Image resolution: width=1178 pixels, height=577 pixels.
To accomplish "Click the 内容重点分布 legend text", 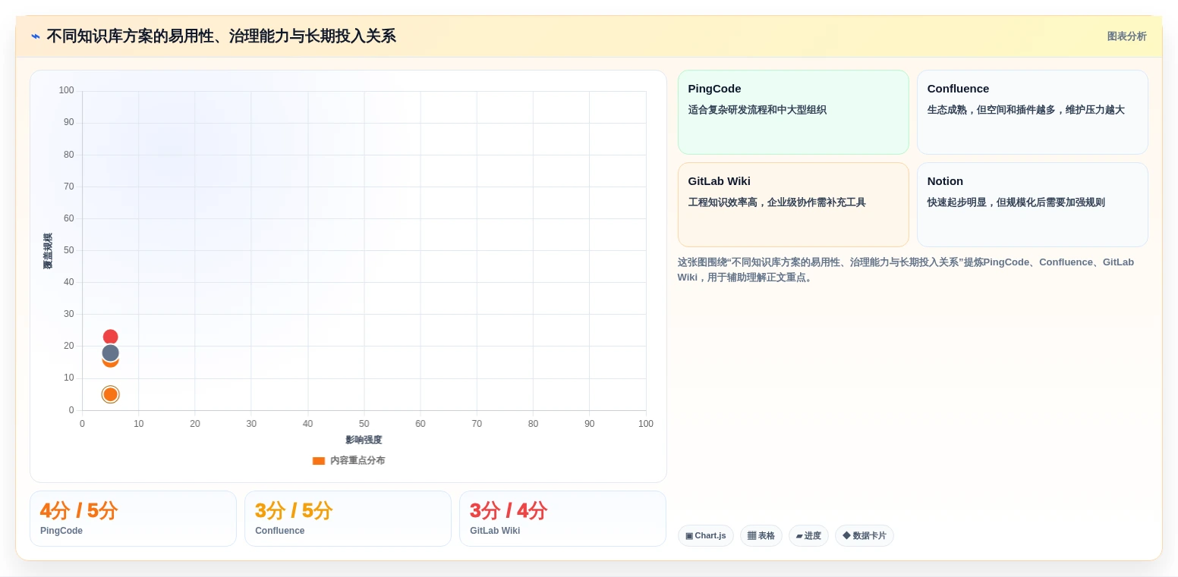I will pyautogui.click(x=357, y=461).
